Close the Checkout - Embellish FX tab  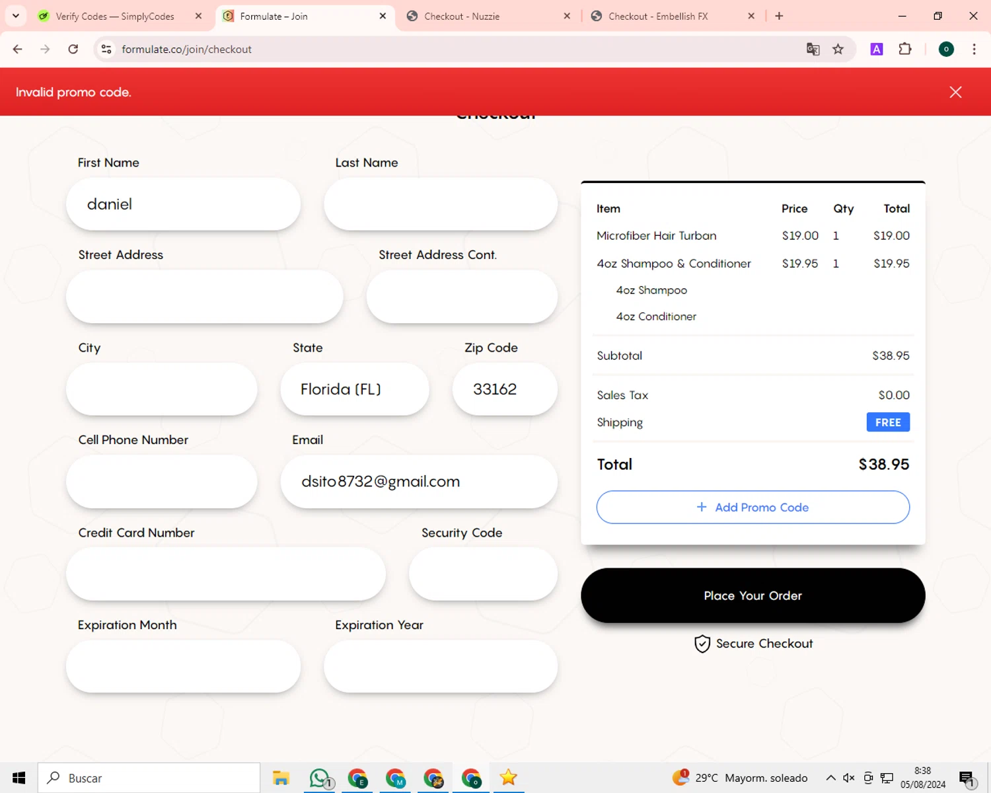751,16
